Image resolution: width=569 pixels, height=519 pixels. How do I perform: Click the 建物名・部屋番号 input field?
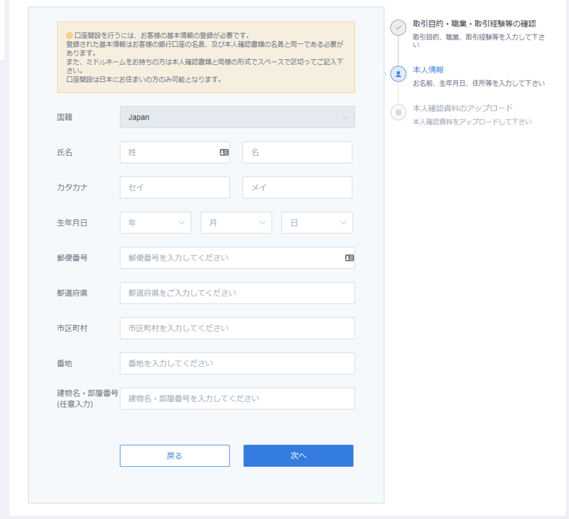237,398
